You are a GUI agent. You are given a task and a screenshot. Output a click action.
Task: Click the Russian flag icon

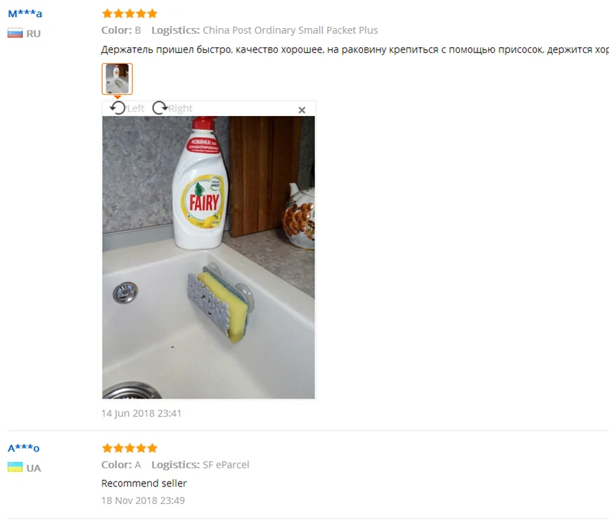pyautogui.click(x=15, y=34)
